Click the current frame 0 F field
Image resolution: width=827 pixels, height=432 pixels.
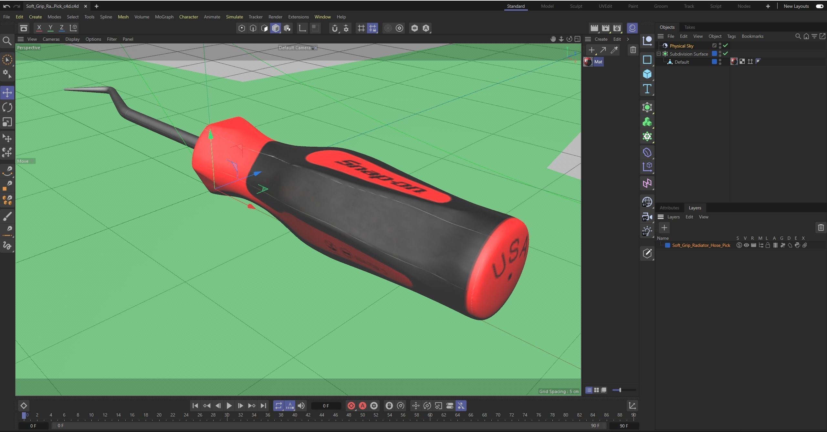pos(326,406)
